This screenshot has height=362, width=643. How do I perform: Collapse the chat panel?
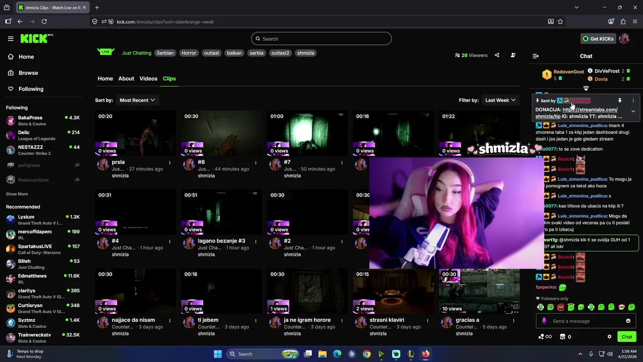click(535, 56)
